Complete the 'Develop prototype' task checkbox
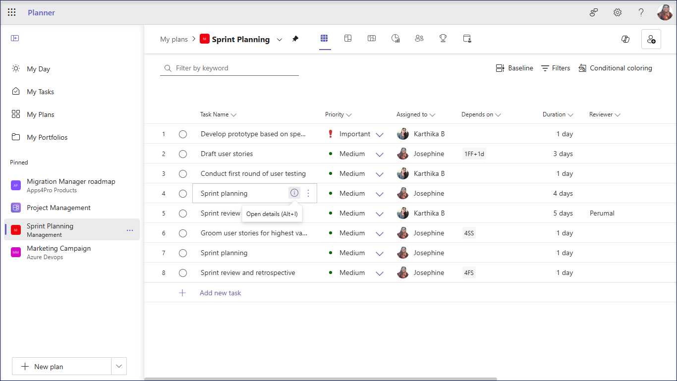The image size is (677, 381). [183, 134]
